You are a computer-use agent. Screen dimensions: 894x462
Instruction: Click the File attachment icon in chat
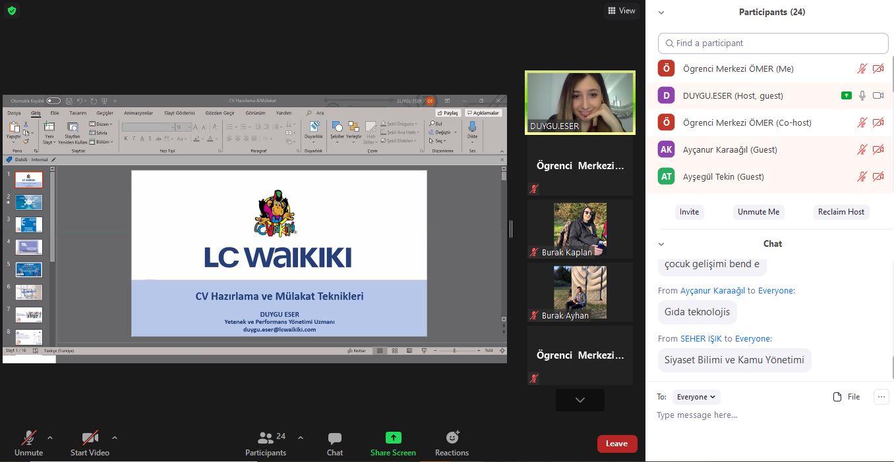point(838,397)
